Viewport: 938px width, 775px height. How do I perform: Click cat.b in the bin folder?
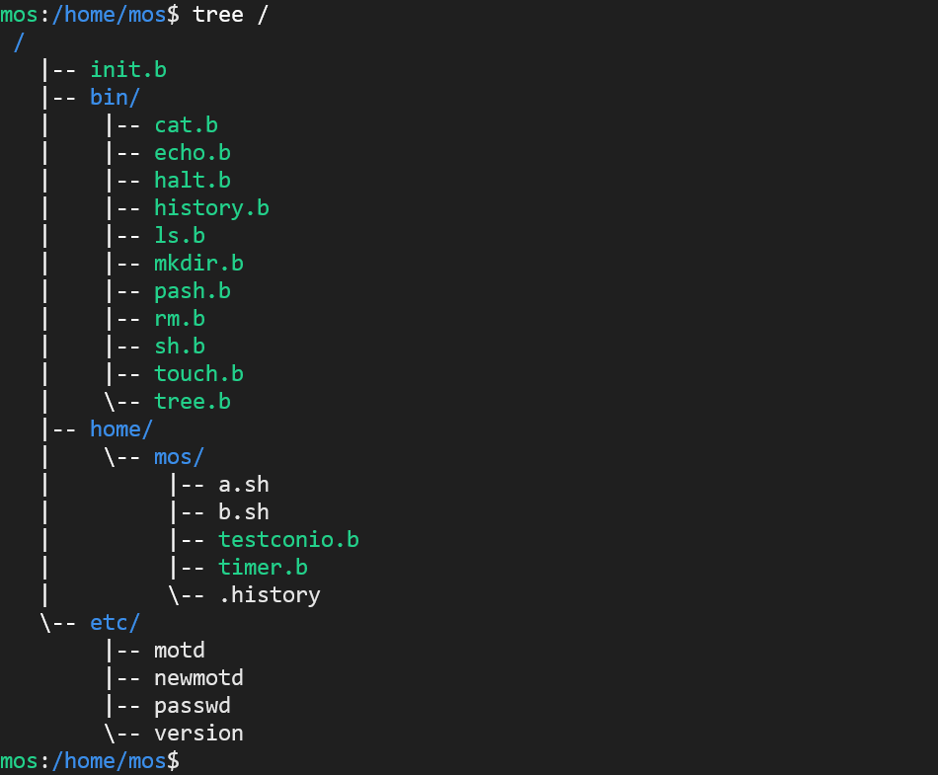pos(186,124)
